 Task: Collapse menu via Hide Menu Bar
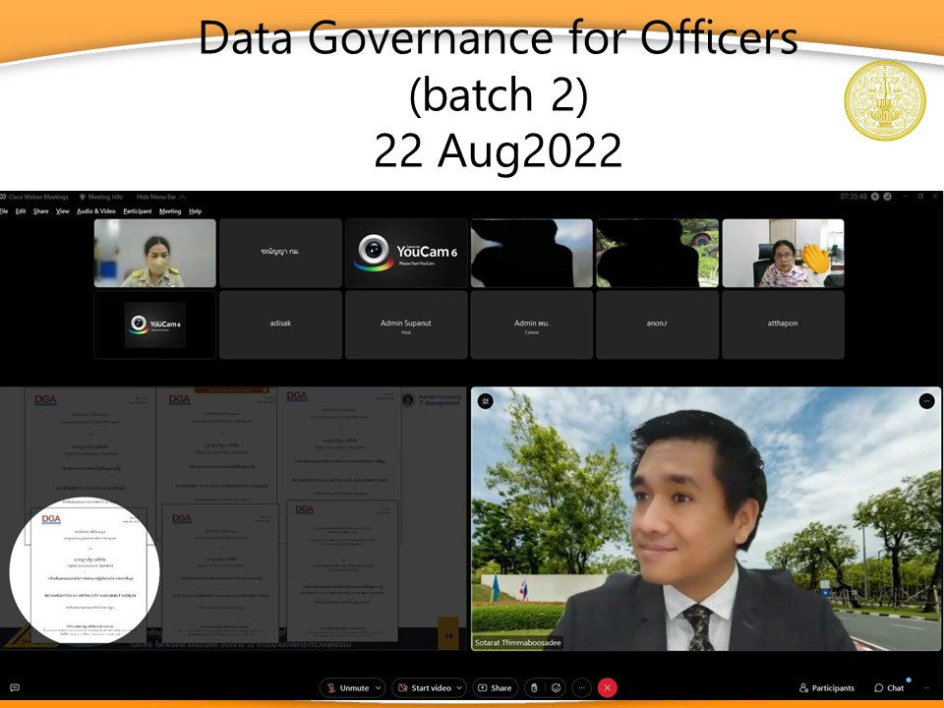[x=161, y=197]
